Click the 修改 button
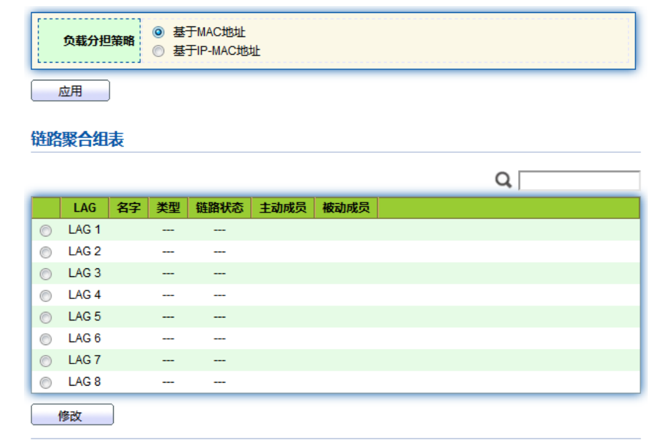Image resolution: width=665 pixels, height=447 pixels. [x=72, y=415]
